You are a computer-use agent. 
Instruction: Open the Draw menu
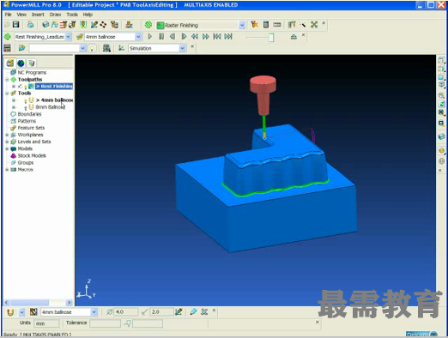pos(55,15)
